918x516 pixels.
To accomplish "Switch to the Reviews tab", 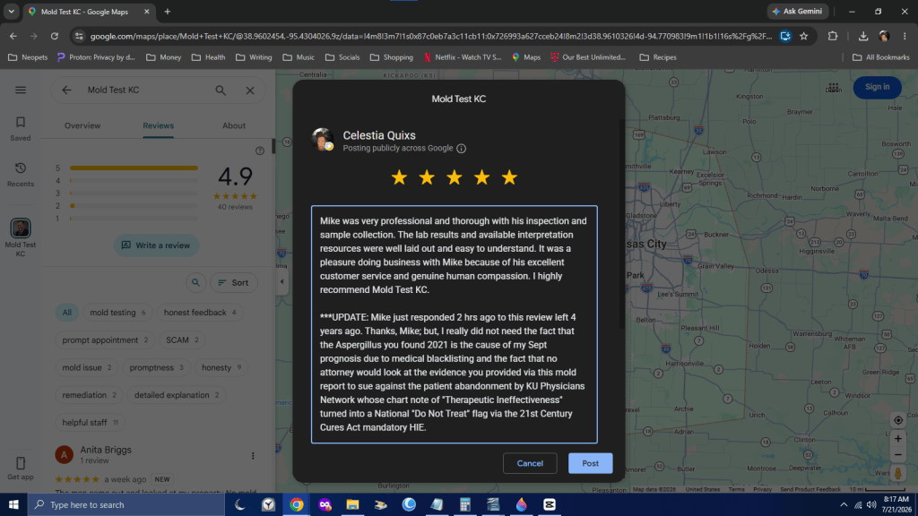I will 158,125.
